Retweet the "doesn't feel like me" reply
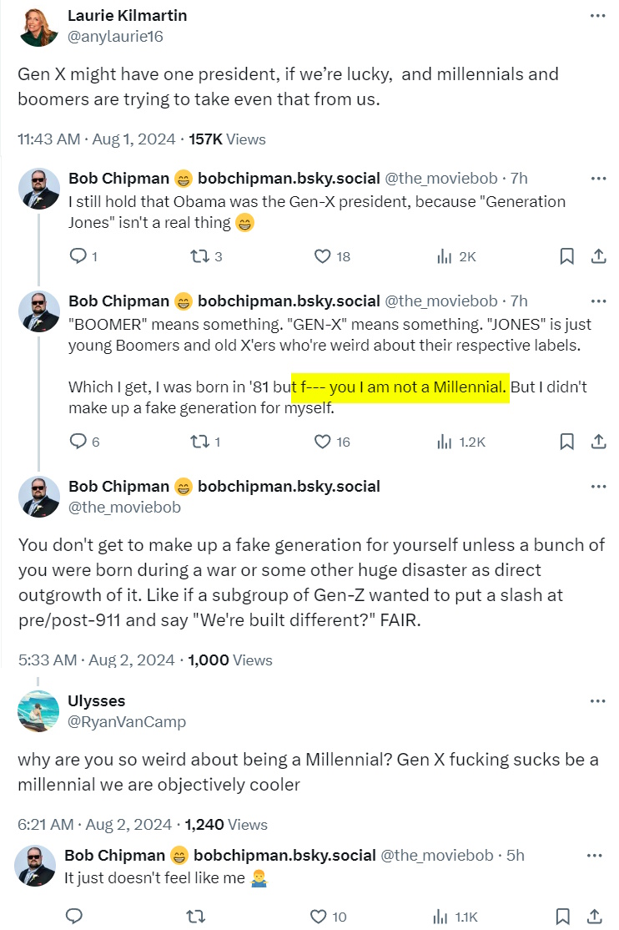Image resolution: width=619 pixels, height=930 pixels. click(196, 917)
